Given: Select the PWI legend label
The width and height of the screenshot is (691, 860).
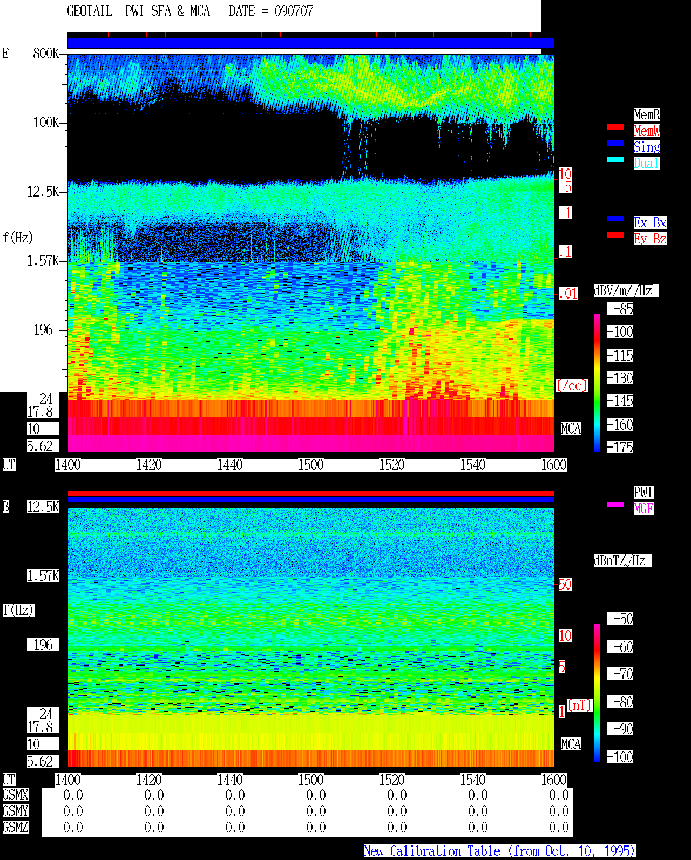Looking at the screenshot, I should tap(643, 492).
